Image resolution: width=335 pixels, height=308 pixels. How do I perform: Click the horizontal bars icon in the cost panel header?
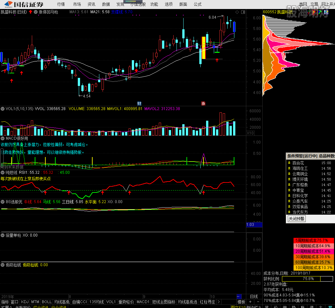coord(309,12)
